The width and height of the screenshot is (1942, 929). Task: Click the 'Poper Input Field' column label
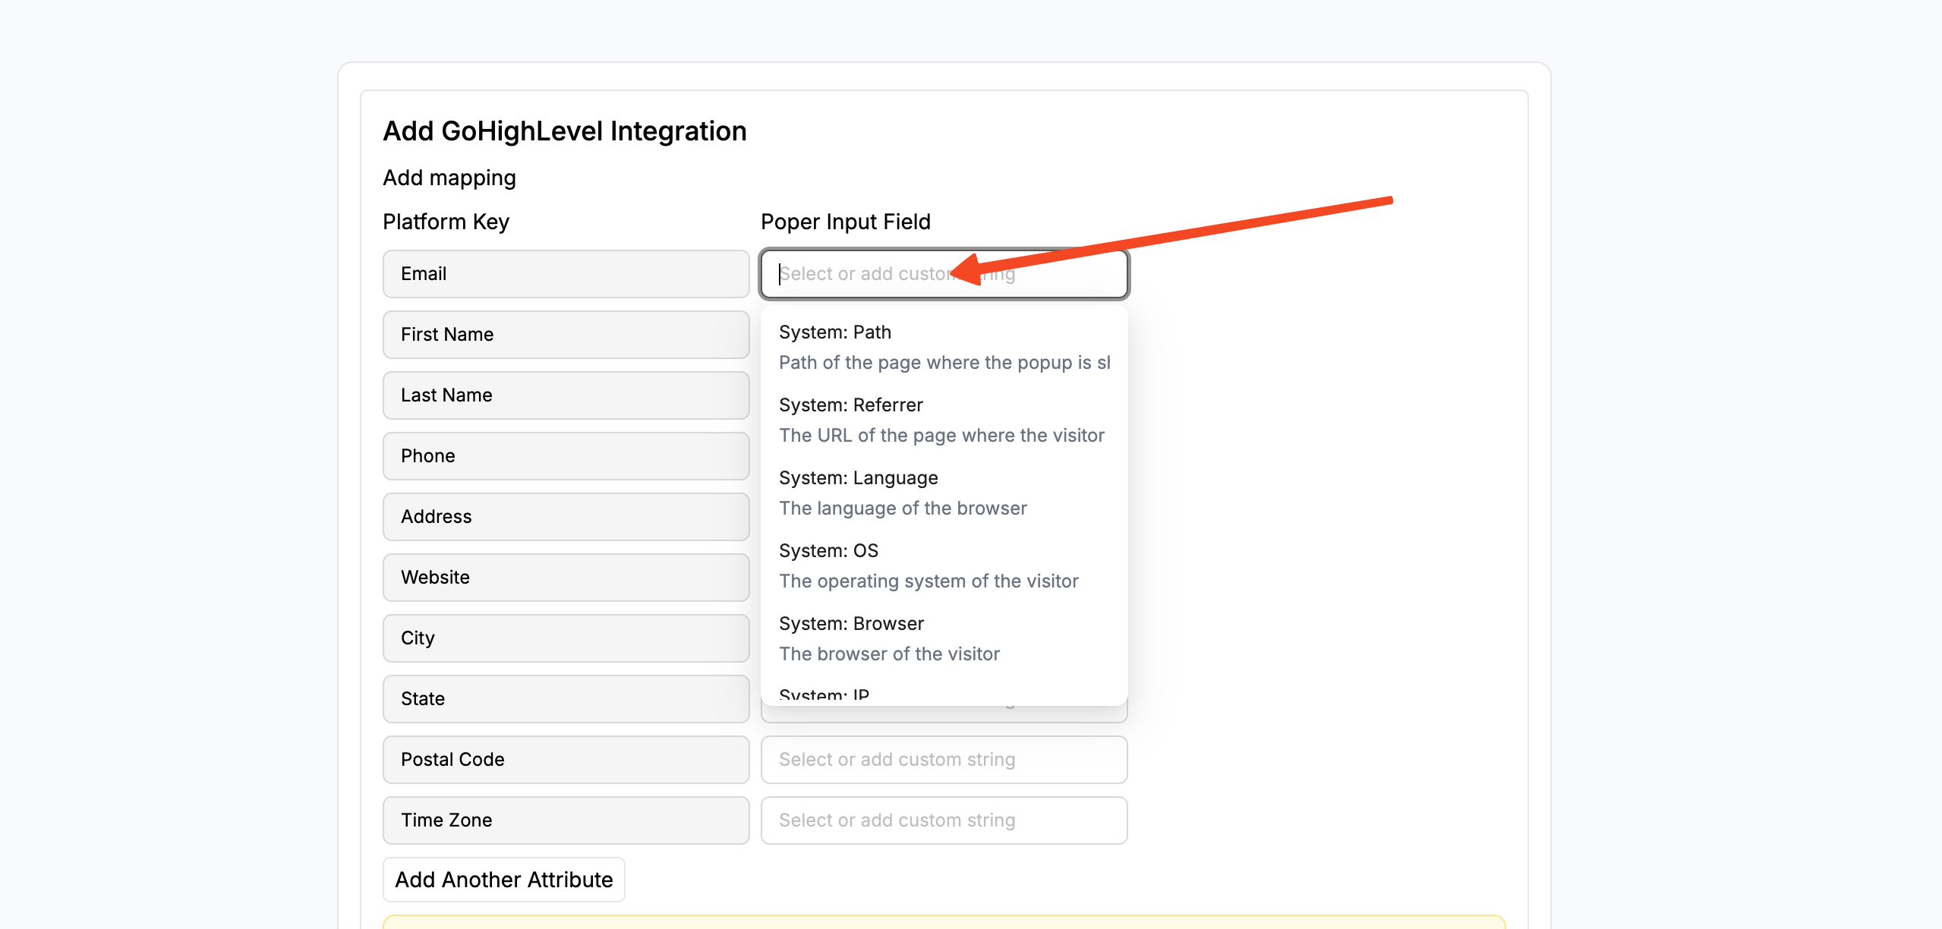click(846, 222)
